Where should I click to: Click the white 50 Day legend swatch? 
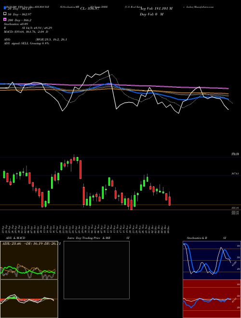(x=5, y=14)
